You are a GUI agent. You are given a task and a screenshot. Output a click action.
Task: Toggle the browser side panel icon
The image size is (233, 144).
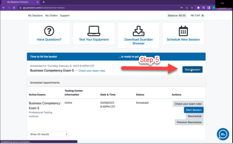pyautogui.click(x=208, y=8)
